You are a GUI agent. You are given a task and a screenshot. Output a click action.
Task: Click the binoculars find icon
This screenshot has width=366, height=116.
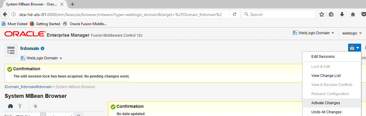coord(11,106)
